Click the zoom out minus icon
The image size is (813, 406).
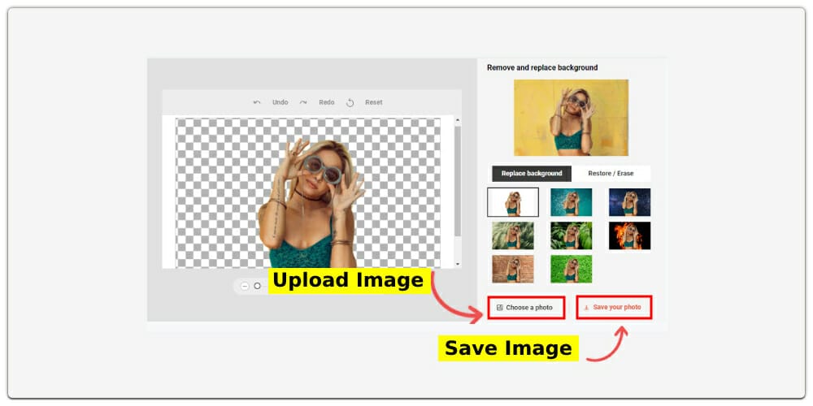245,286
